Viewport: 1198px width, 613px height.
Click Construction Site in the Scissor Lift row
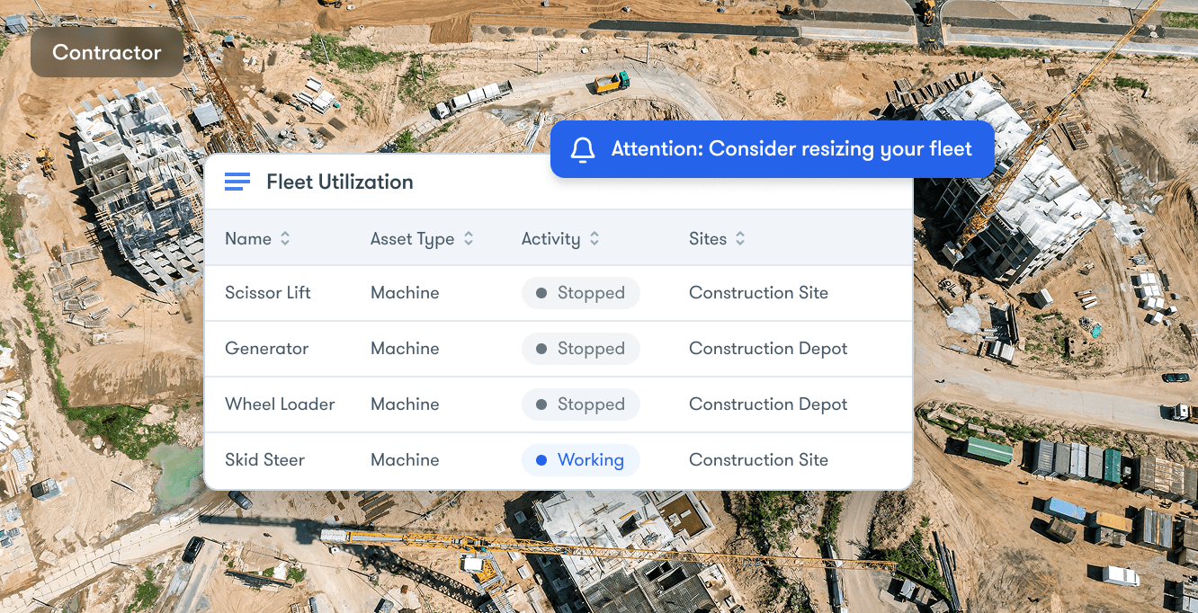[758, 292]
